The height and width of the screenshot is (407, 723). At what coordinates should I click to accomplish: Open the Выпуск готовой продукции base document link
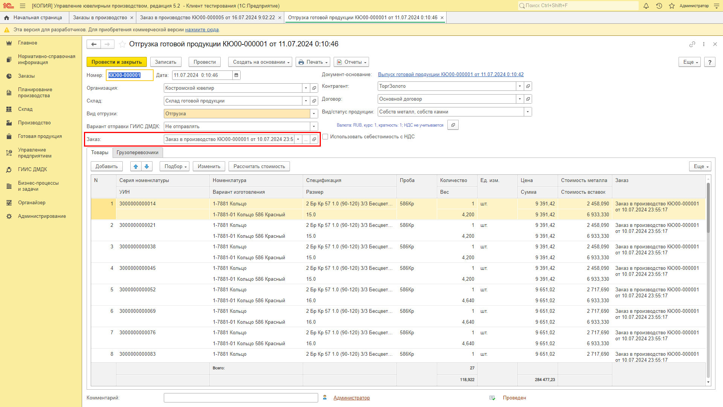[451, 75]
